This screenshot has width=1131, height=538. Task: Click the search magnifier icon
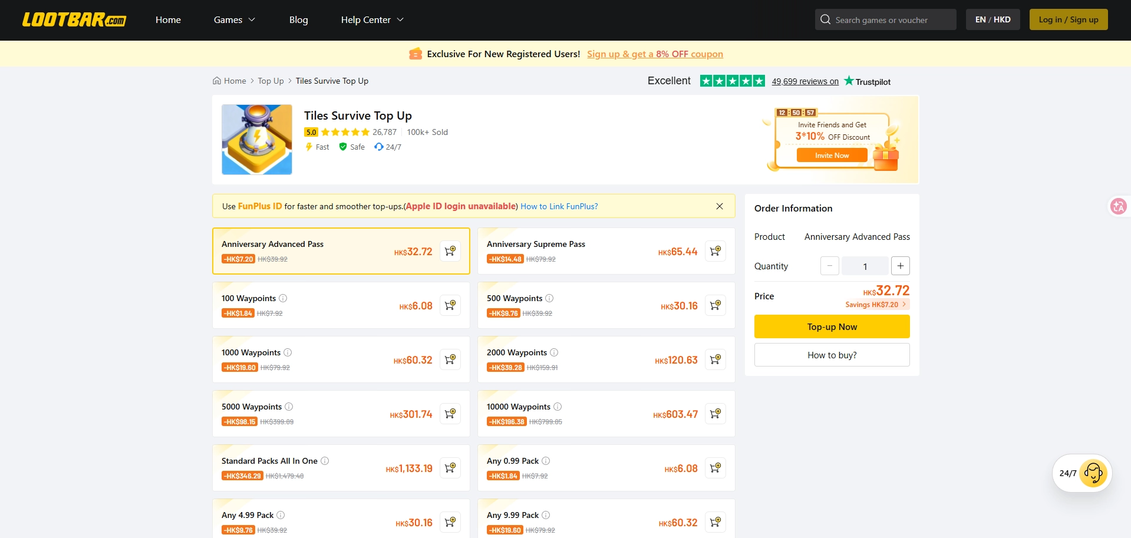tap(825, 19)
